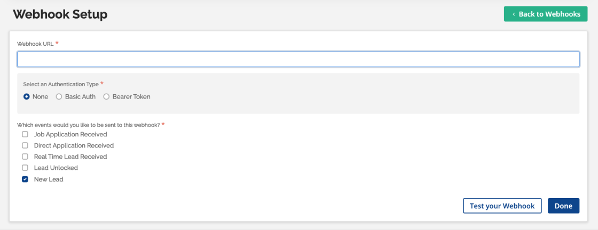Enable the Job Application Received checkbox
This screenshot has height=230, width=598.
pos(25,134)
